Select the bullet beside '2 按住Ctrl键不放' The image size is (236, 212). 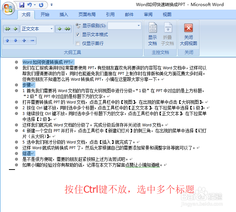click(16, 108)
